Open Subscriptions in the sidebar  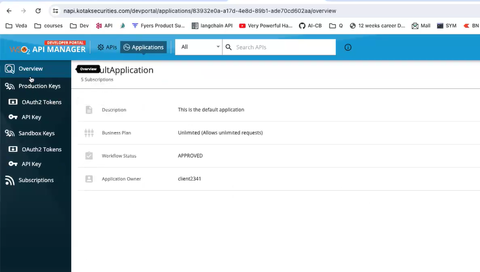(x=36, y=180)
